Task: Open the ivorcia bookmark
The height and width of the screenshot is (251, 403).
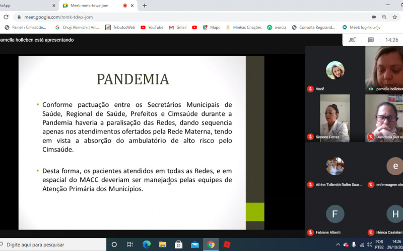Action: pos(277,28)
